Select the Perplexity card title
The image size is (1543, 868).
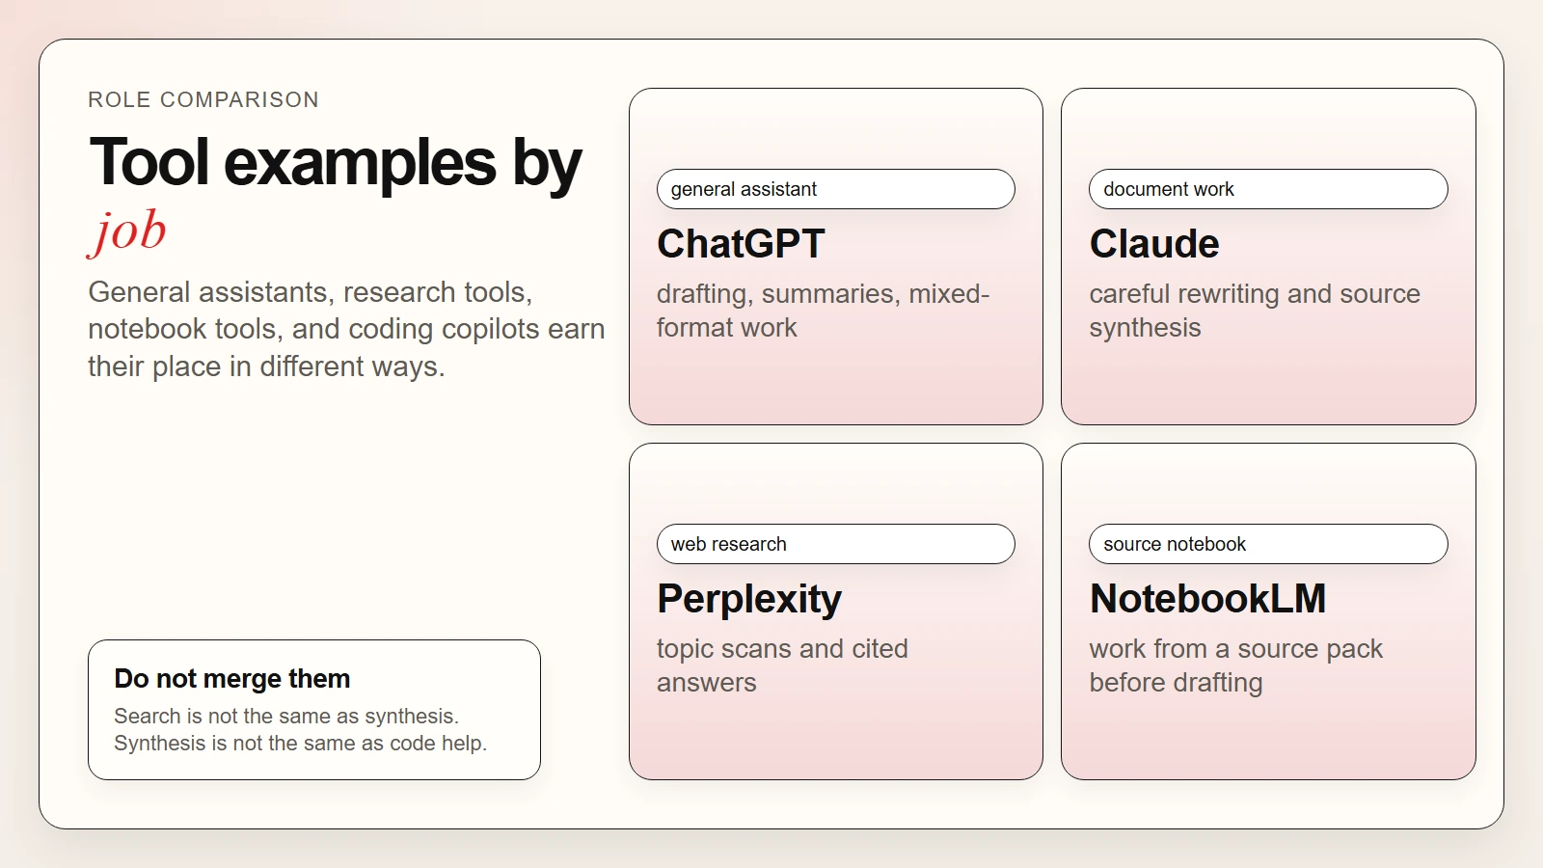pyautogui.click(x=749, y=599)
